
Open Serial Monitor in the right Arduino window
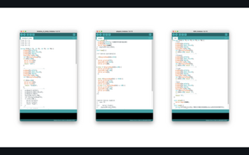coord(226,35)
